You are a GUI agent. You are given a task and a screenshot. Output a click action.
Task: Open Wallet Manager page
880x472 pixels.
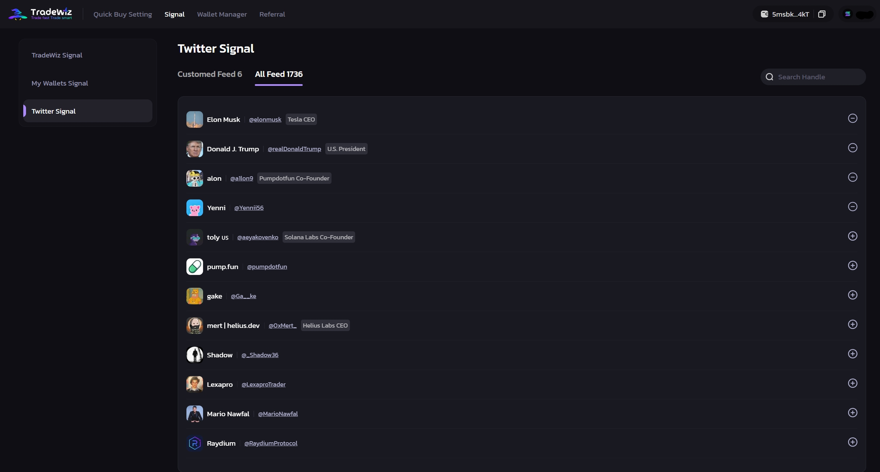coord(222,14)
